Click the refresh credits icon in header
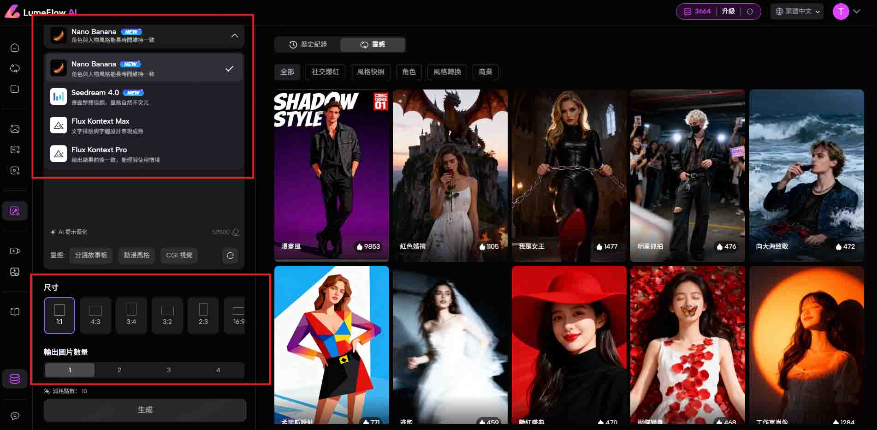This screenshot has height=430, width=877. pyautogui.click(x=750, y=12)
